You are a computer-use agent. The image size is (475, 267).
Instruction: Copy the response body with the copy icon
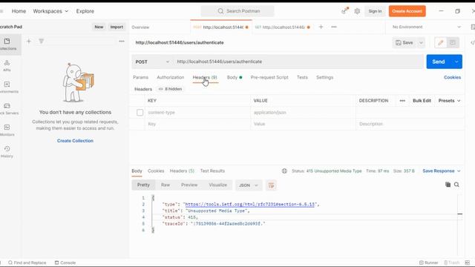click(x=448, y=185)
